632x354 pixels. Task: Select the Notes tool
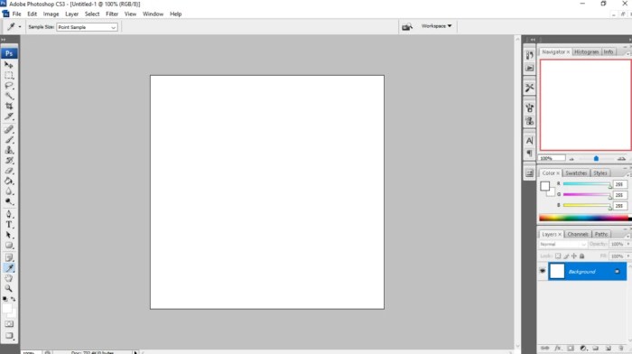pyautogui.click(x=9, y=257)
